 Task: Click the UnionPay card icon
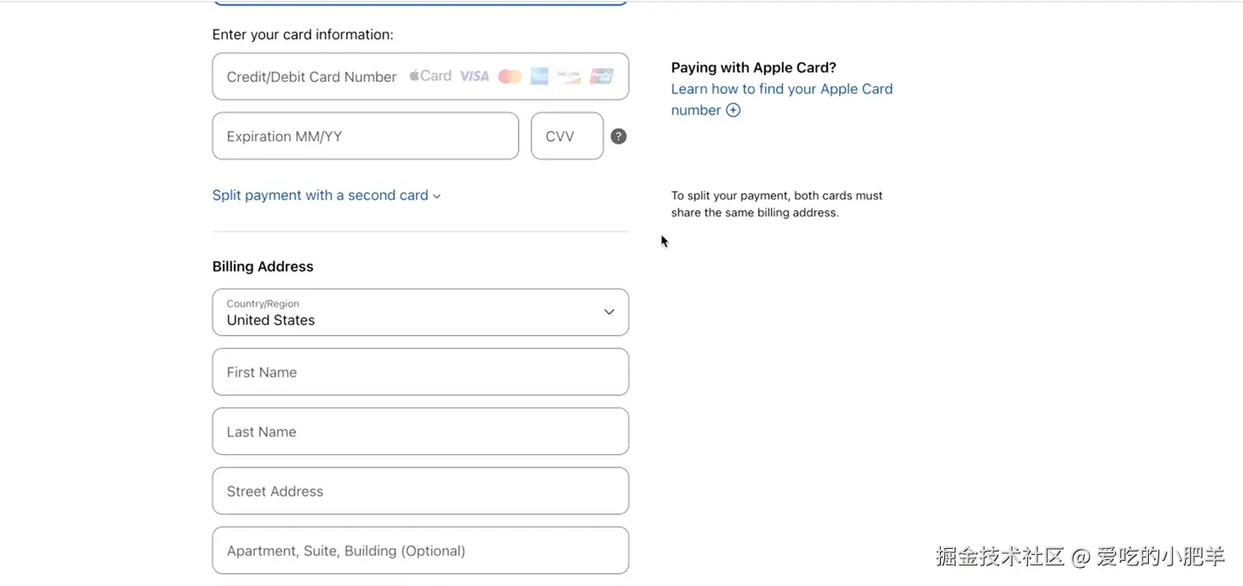pyautogui.click(x=602, y=77)
